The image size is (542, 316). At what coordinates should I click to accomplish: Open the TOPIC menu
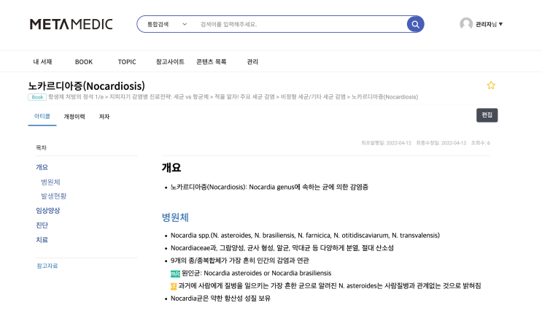click(x=127, y=61)
